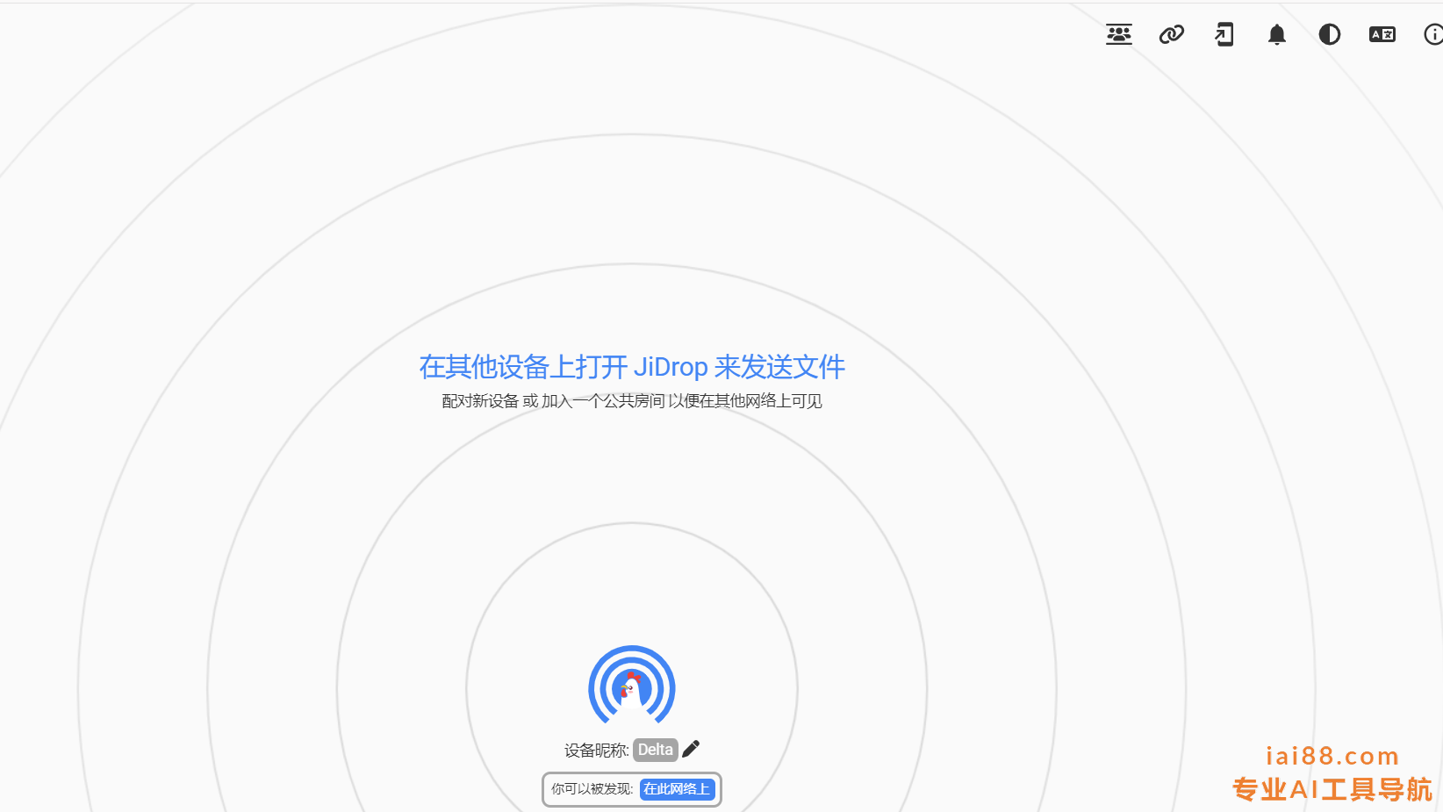Click the 设备昵称 label
The image size is (1443, 812).
[597, 751]
